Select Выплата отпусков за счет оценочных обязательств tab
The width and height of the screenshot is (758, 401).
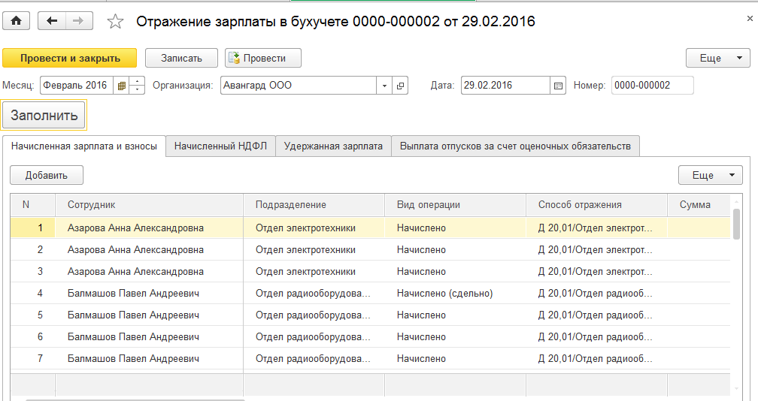point(515,146)
